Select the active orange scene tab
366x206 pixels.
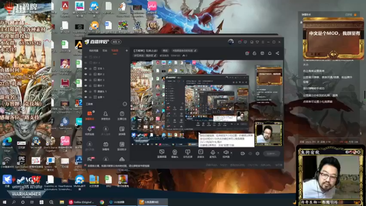click(115, 50)
